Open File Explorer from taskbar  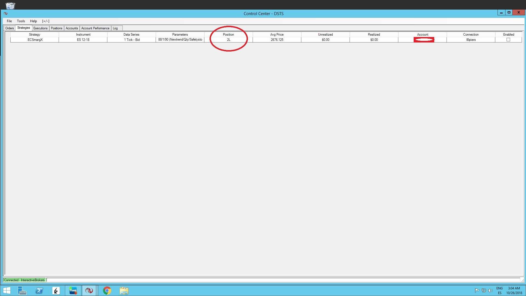[x=124, y=291]
